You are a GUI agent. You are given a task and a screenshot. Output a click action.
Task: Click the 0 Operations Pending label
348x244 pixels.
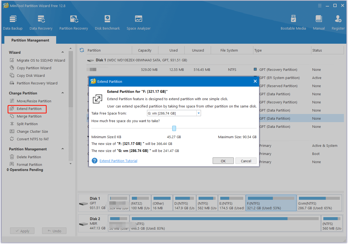(x=25, y=170)
